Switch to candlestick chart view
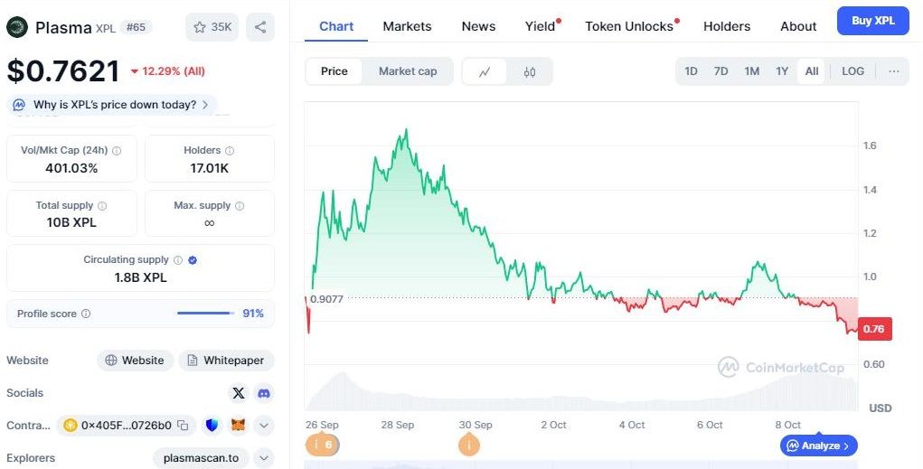 (530, 71)
